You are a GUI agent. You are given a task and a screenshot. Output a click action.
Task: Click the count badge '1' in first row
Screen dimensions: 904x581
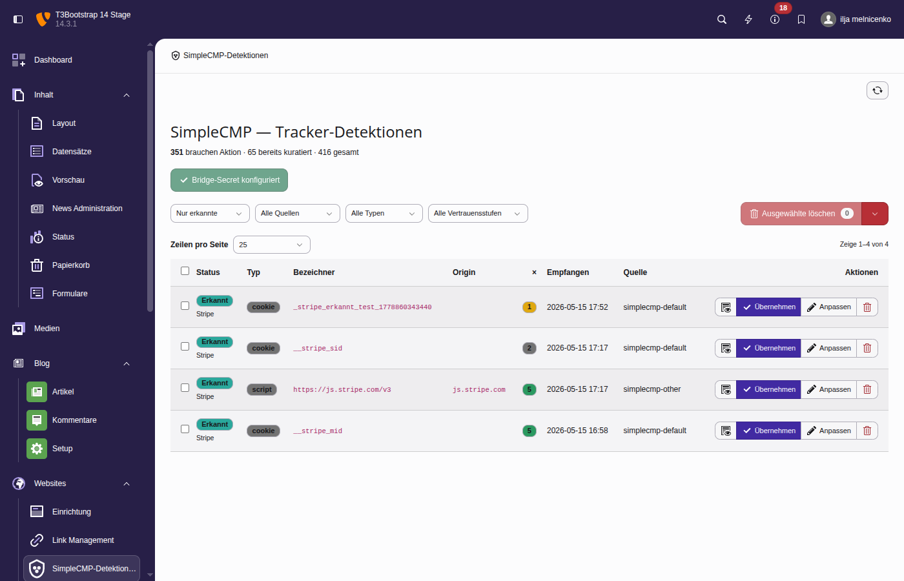coord(529,307)
